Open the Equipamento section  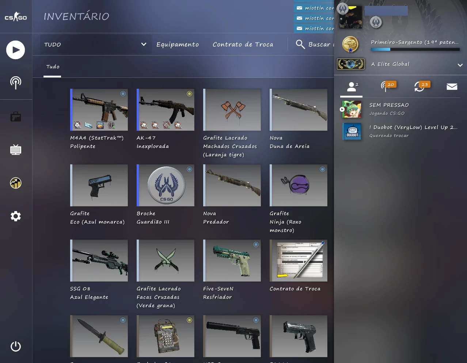click(x=178, y=45)
